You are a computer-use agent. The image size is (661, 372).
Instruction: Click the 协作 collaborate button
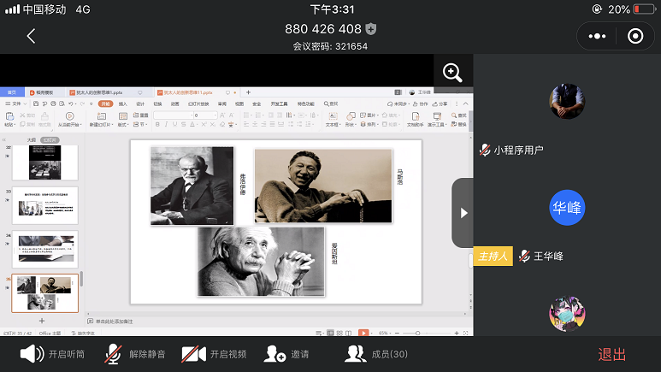421,103
